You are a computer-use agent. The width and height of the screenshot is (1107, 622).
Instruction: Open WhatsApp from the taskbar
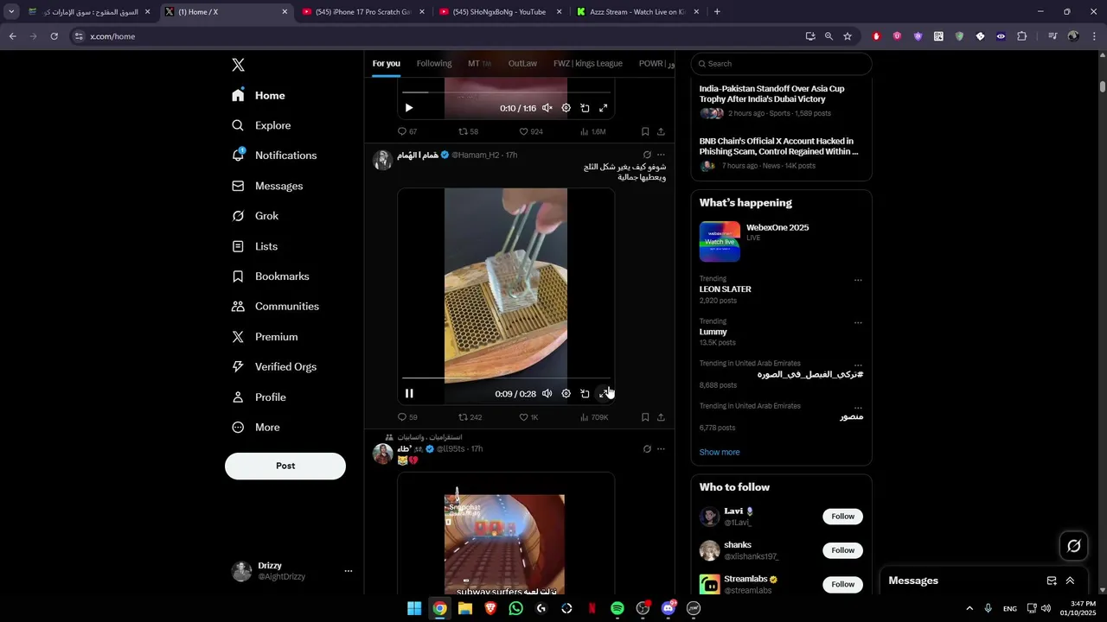(x=516, y=608)
